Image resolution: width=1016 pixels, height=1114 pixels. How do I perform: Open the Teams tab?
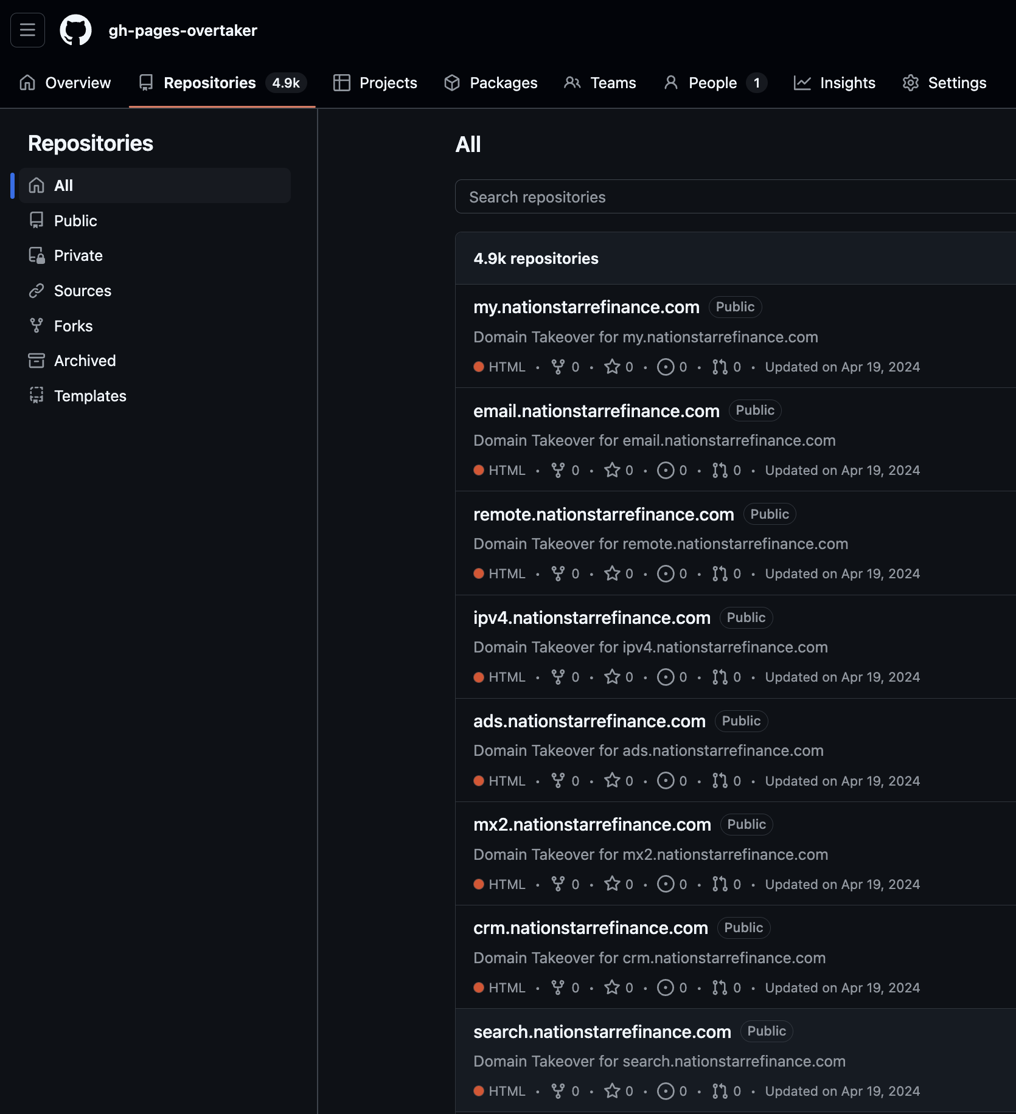point(600,83)
